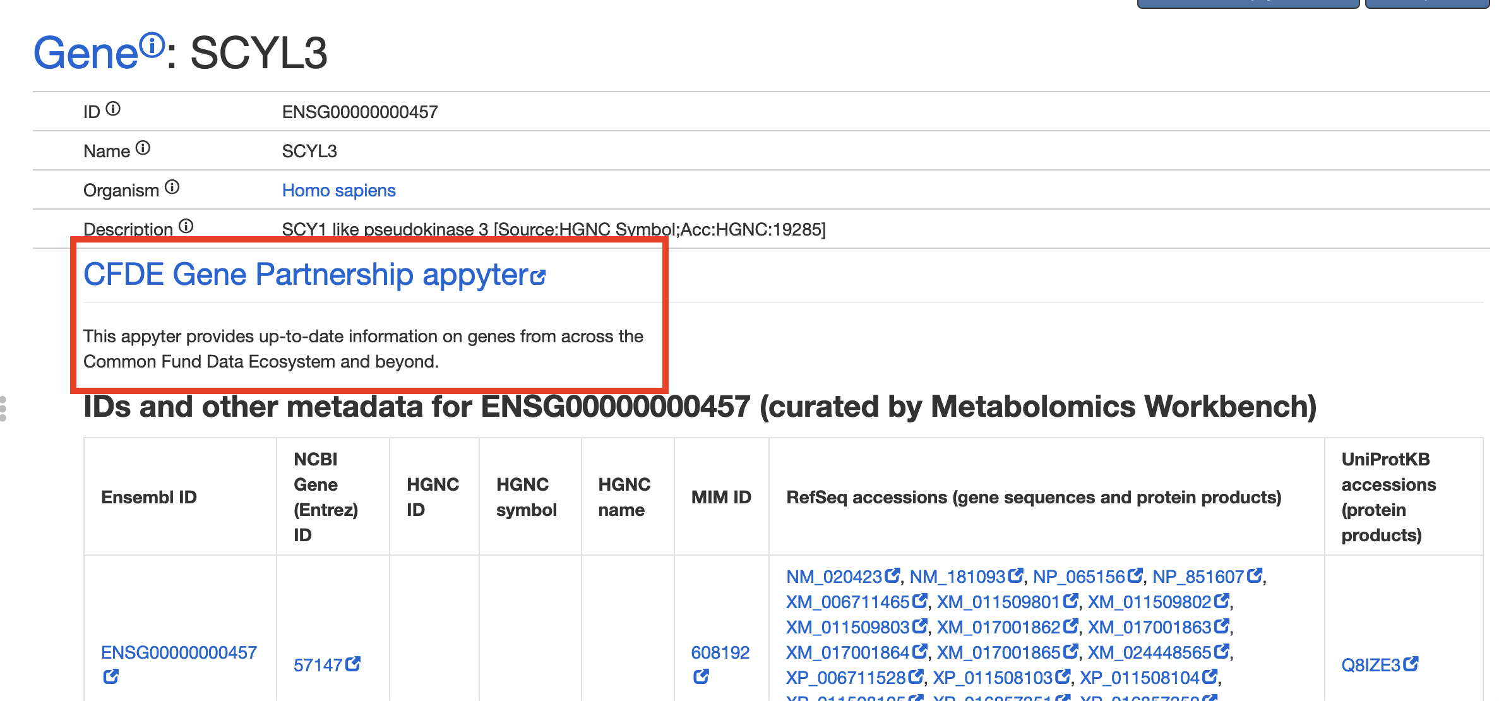Click the sidebar drag handle dots on left edge
The image size is (1499, 701).
point(3,409)
